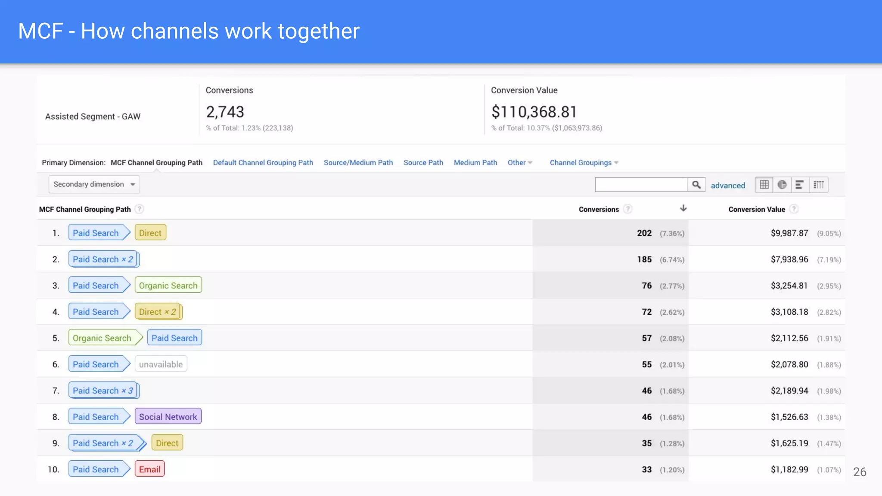Switch to Source Path dimension

click(x=423, y=163)
